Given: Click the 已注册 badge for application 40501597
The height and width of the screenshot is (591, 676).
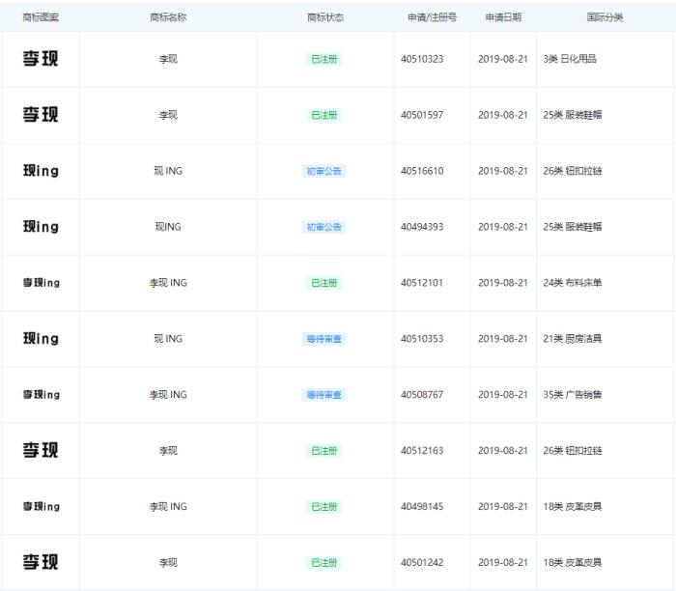Looking at the screenshot, I should click(324, 115).
